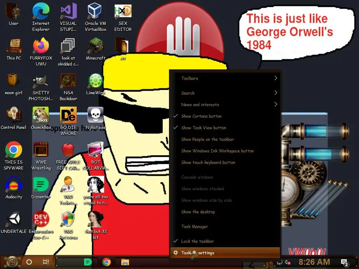This screenshot has width=359, height=269.
Task: Launch the Dissenter desktop icon
Action: point(41,188)
